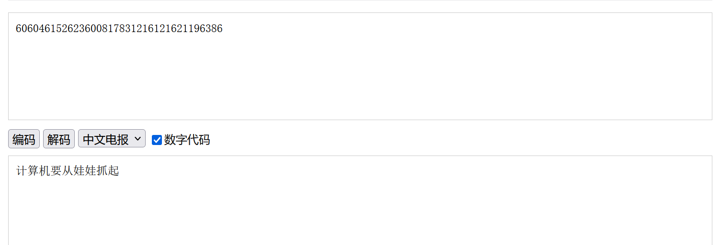Click the character 解 on the 解码 button

click(53, 139)
